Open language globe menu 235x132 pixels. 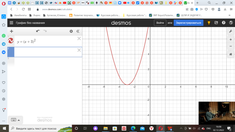pyautogui.click(x=231, y=23)
